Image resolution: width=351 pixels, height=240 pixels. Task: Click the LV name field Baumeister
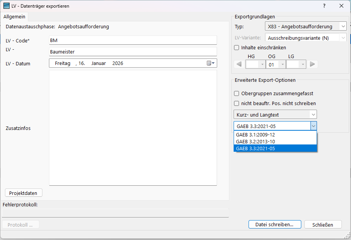pos(133,52)
